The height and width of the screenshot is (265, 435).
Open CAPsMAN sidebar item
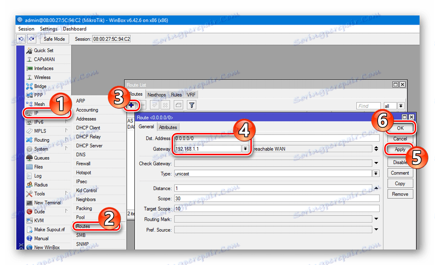click(x=48, y=59)
